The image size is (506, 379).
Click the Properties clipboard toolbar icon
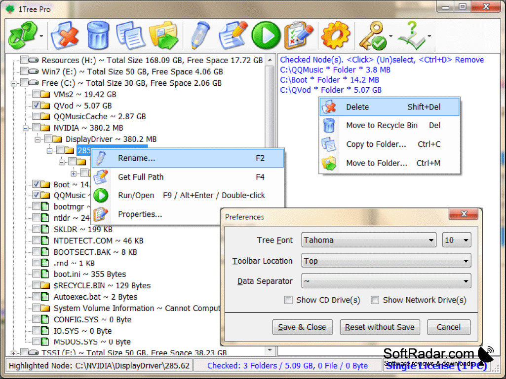click(299, 35)
